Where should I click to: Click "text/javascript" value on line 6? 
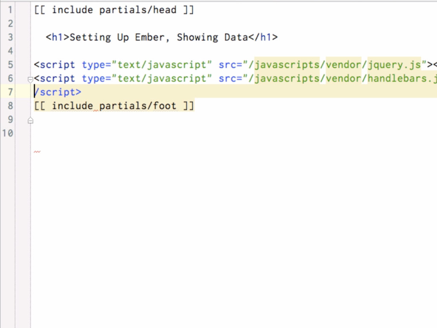162,79
